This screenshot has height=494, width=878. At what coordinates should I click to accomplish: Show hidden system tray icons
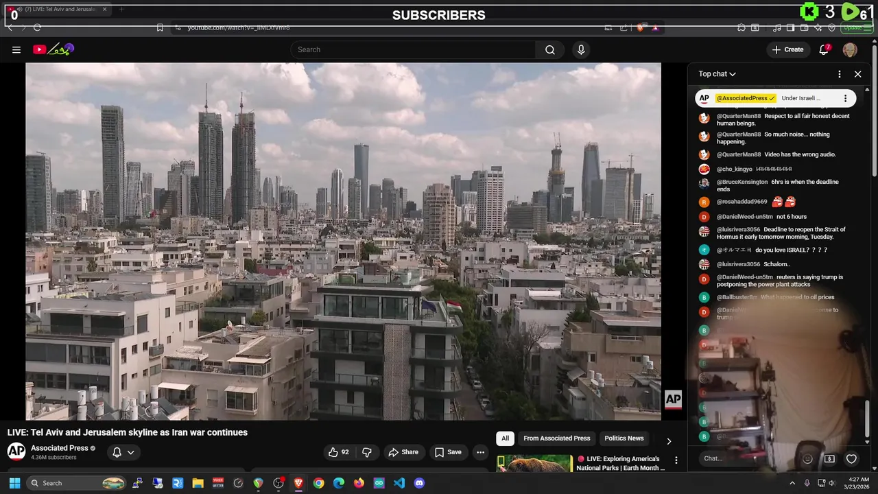[x=792, y=483]
